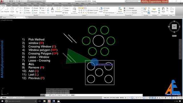Open Layer Properties
The height and width of the screenshot is (103, 183).
coord(74,10)
